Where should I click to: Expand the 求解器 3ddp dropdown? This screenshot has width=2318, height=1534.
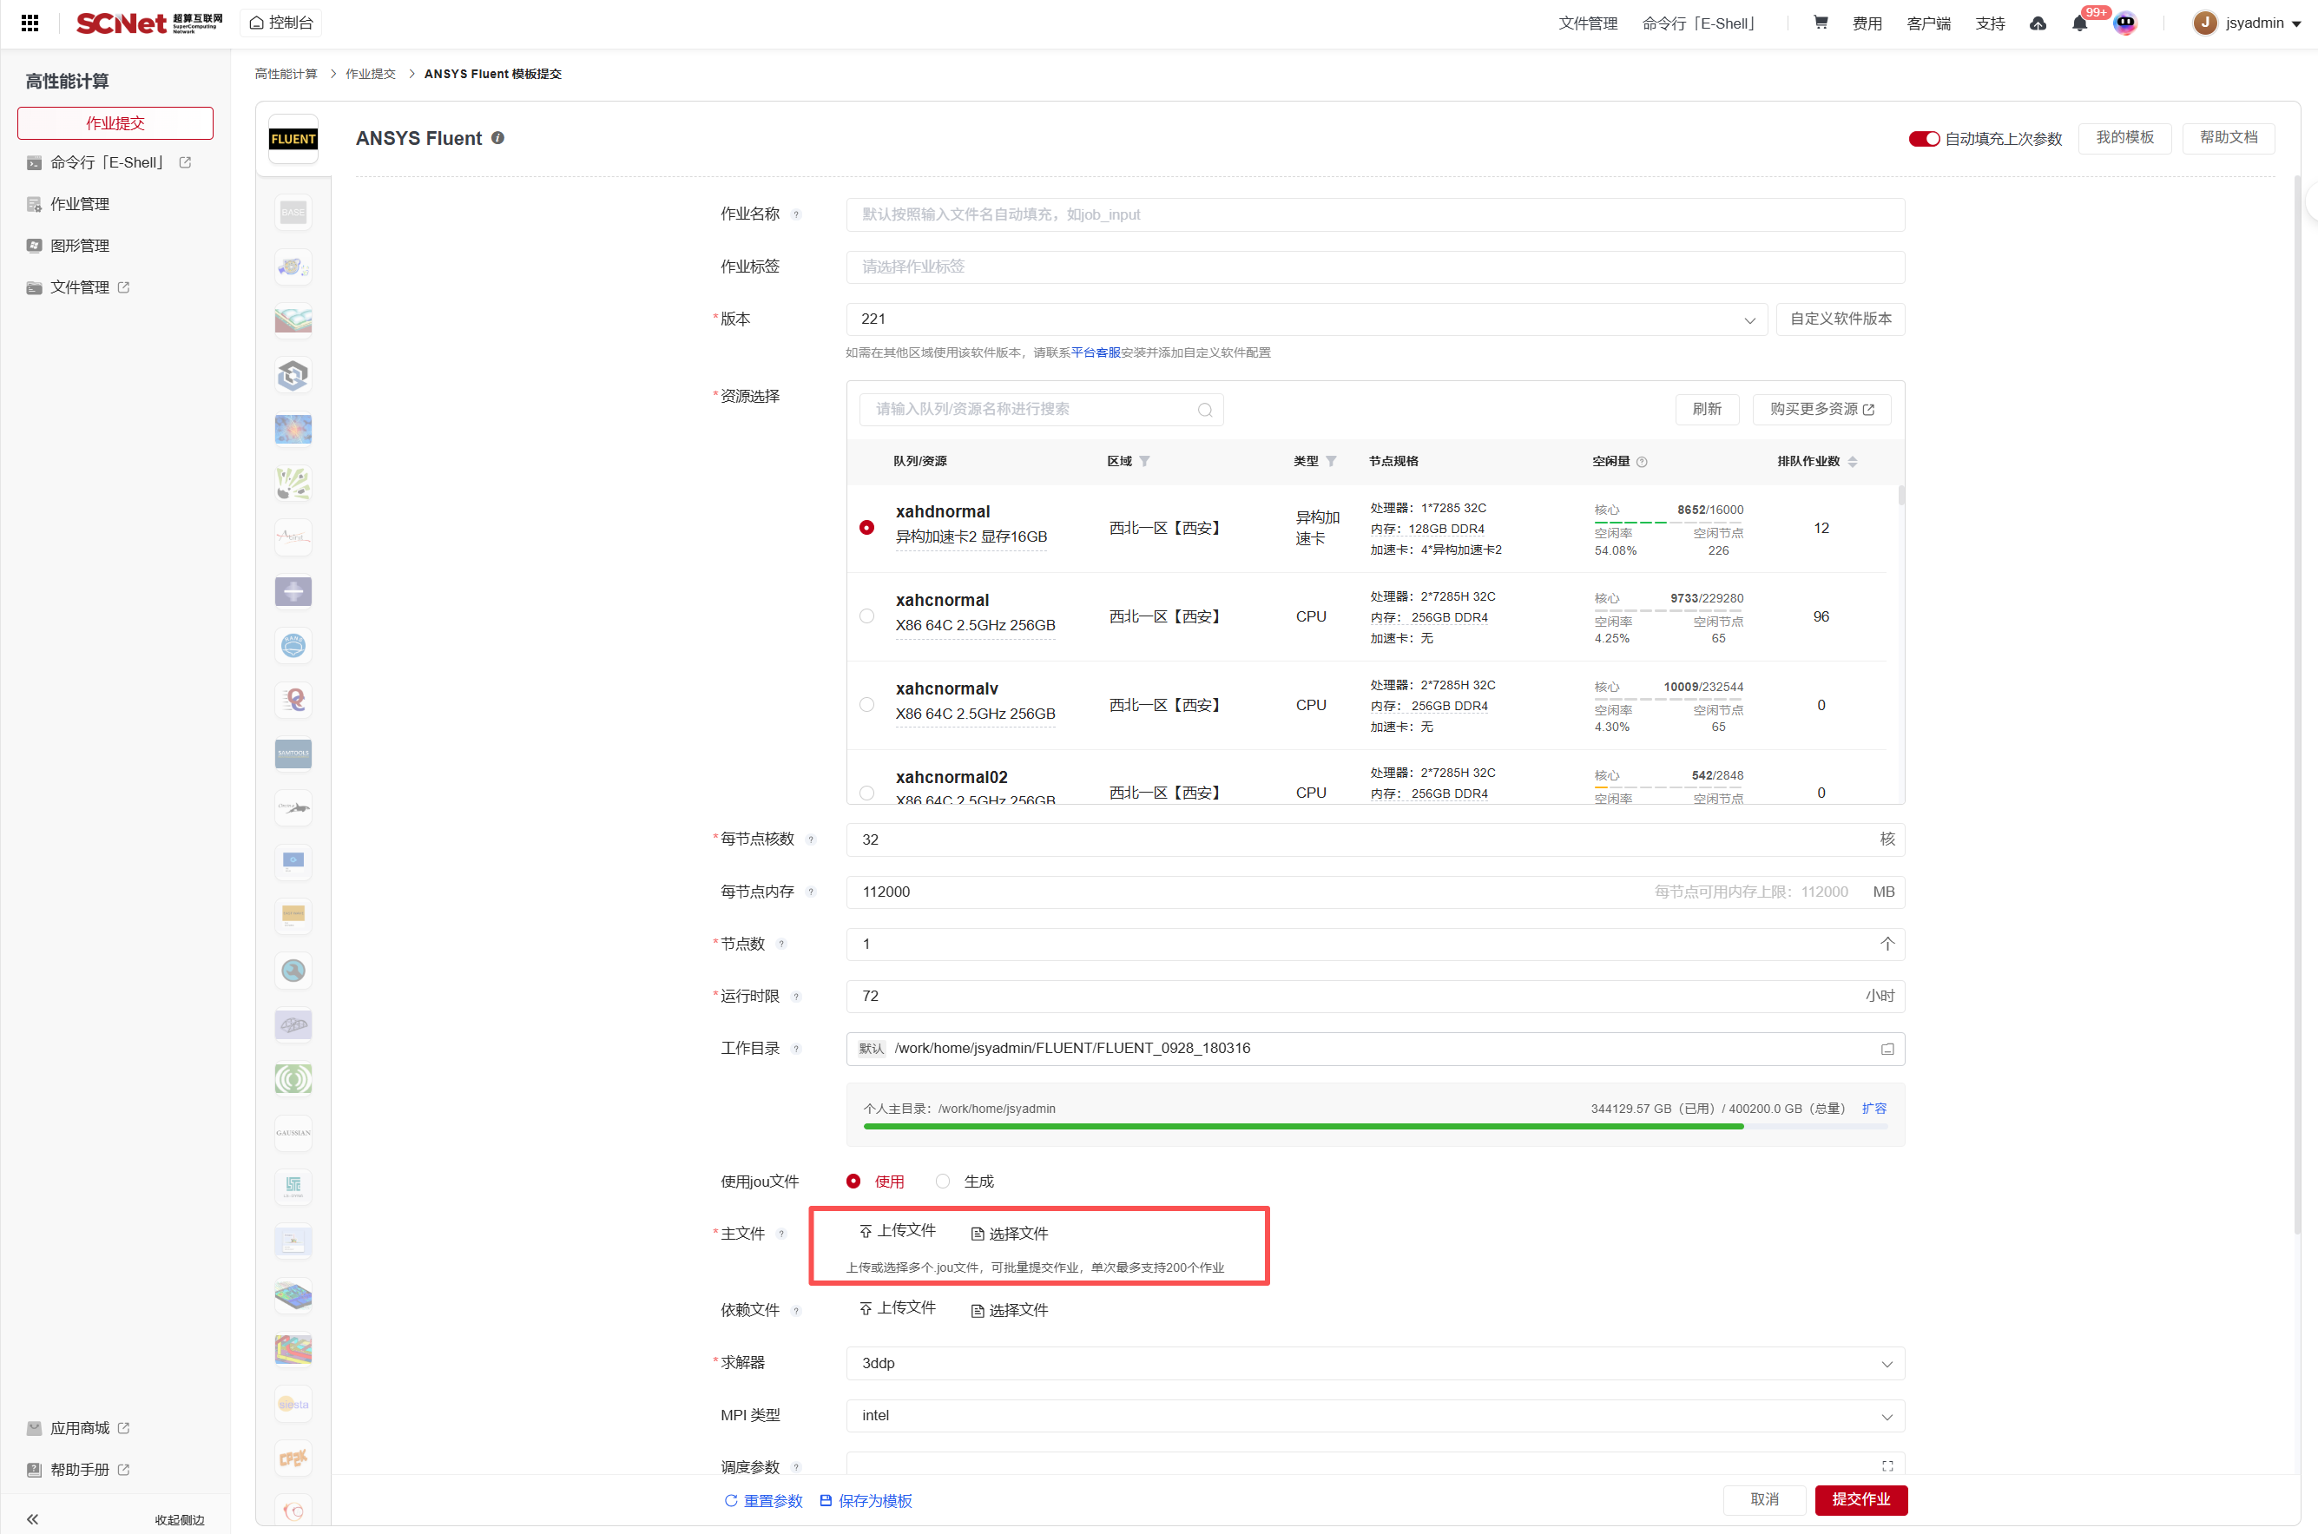pyautogui.click(x=1374, y=1363)
